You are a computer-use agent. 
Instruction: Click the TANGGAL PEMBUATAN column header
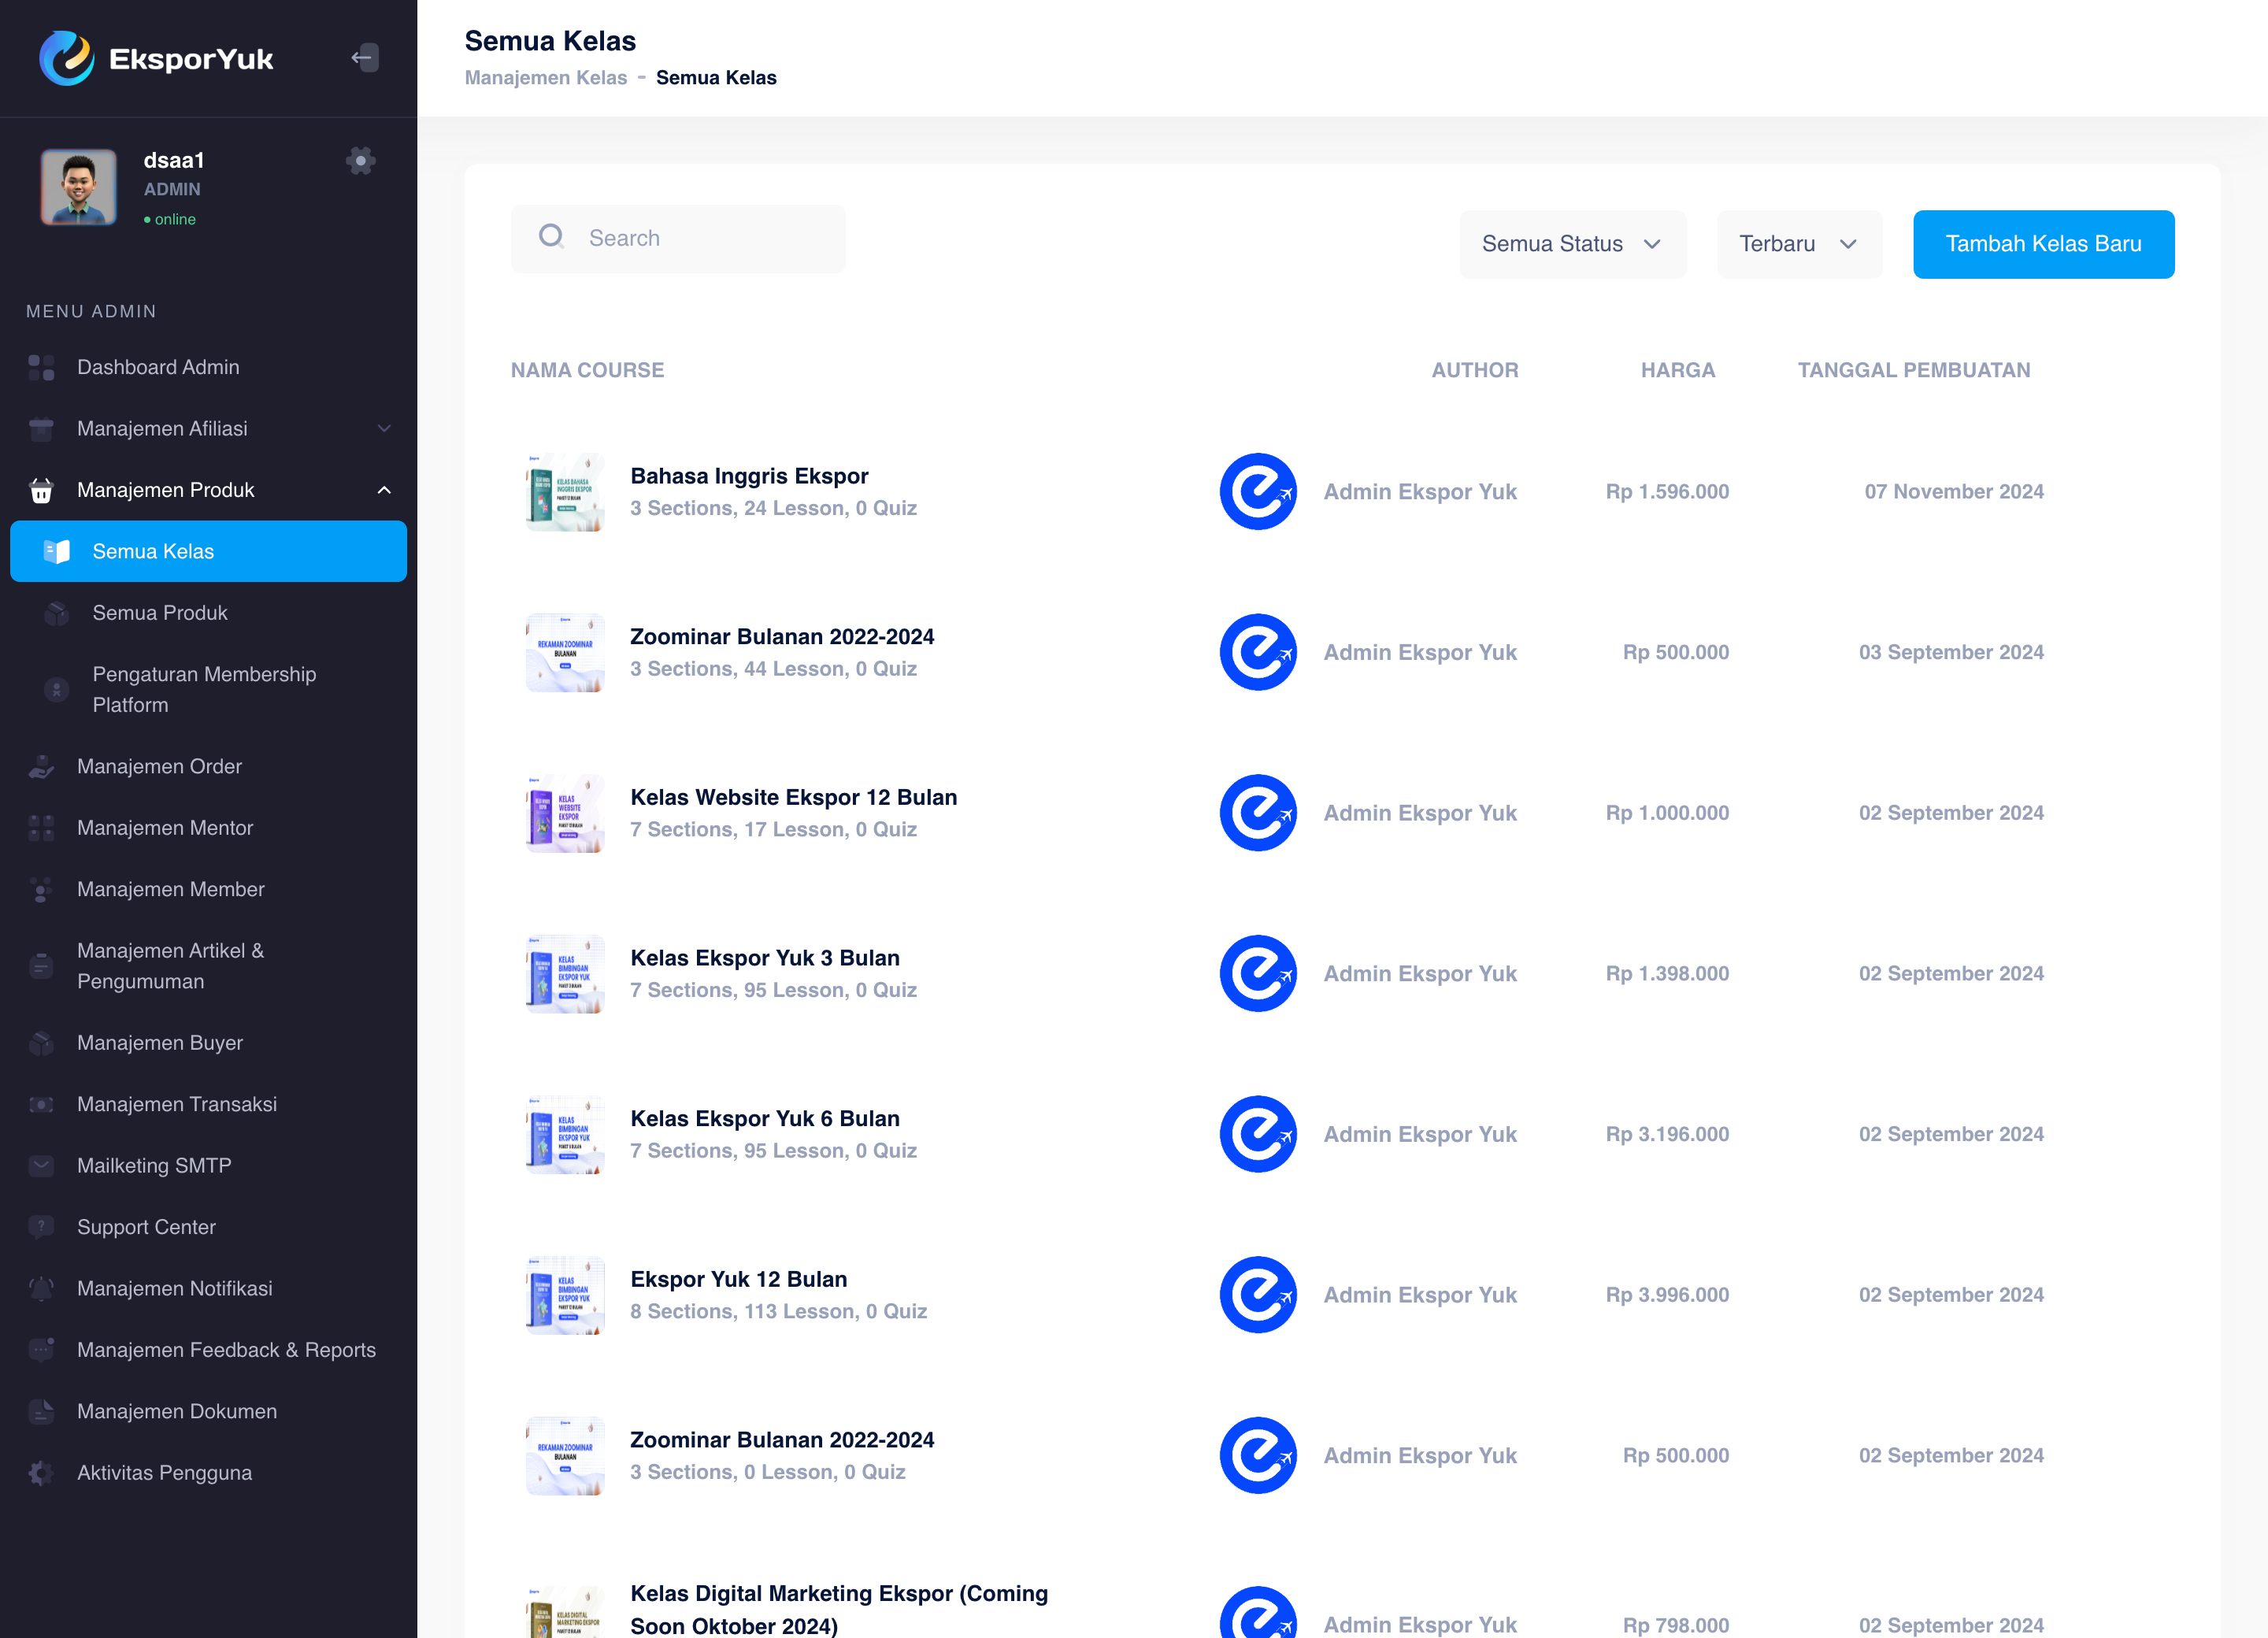(x=1913, y=370)
